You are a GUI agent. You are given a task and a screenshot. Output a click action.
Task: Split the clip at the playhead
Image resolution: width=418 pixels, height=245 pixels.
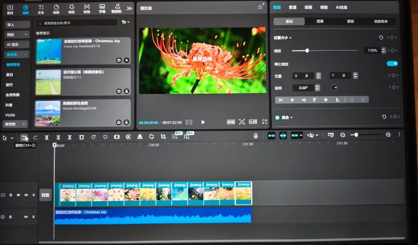[x=47, y=137]
